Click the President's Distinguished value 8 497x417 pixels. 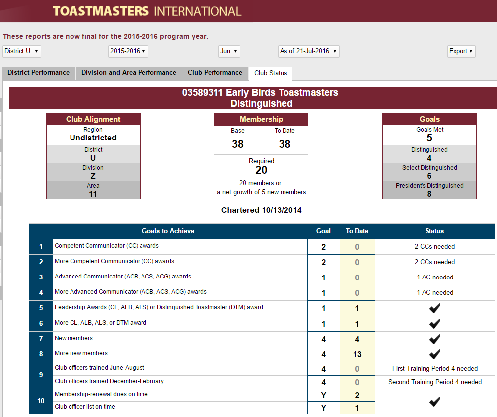429,194
